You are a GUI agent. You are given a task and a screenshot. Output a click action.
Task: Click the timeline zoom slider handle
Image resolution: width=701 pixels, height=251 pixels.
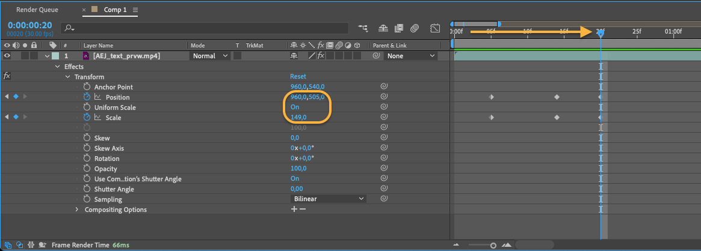click(493, 245)
